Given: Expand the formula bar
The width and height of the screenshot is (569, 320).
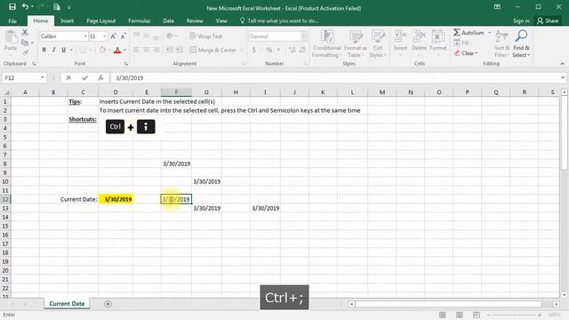Looking at the screenshot, I should (x=563, y=77).
